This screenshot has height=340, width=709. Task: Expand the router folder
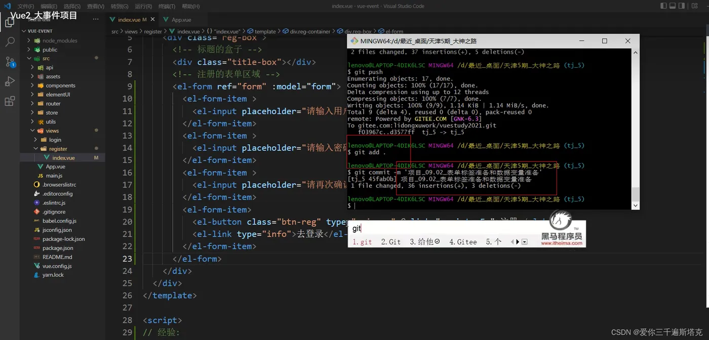(x=32, y=104)
